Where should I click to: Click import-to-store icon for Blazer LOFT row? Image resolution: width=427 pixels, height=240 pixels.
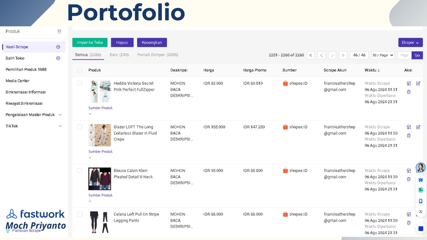coord(409,127)
